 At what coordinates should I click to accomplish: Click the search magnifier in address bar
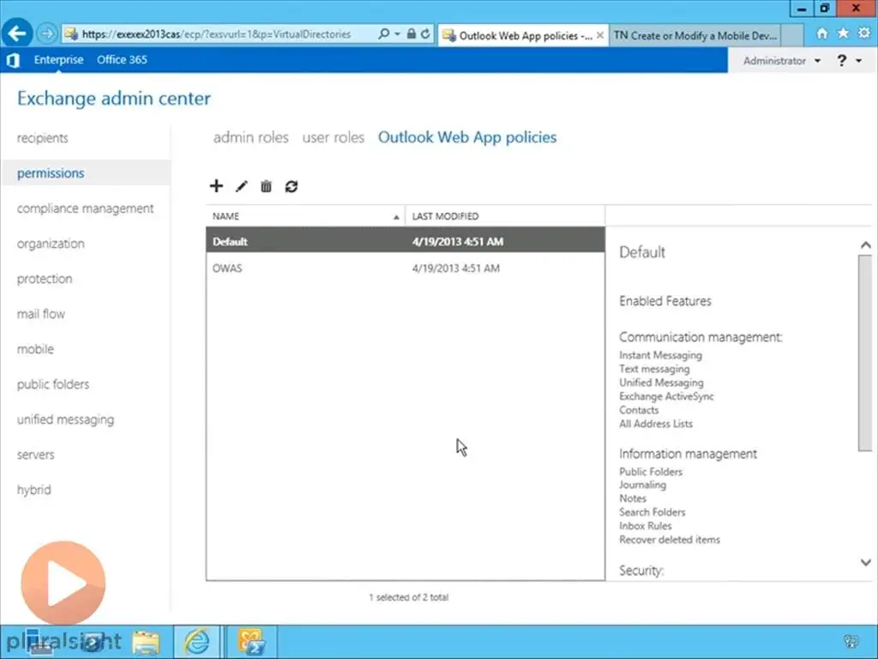tap(383, 33)
